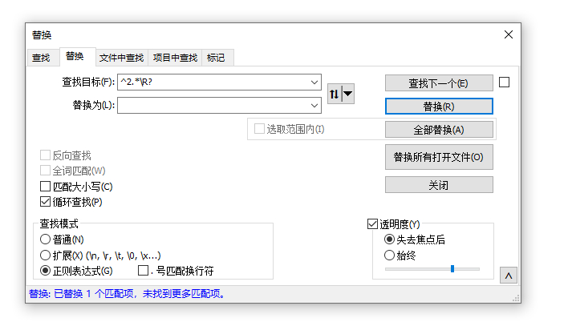568x326 pixels.
Task: Open the swap button dropdown arrow
Action: click(x=347, y=94)
